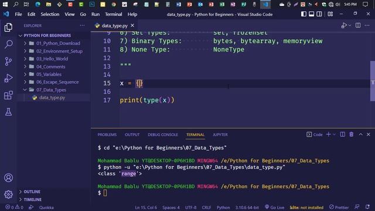375x211 pixels.
Task: Open Run and Debug view
Action: [8, 78]
